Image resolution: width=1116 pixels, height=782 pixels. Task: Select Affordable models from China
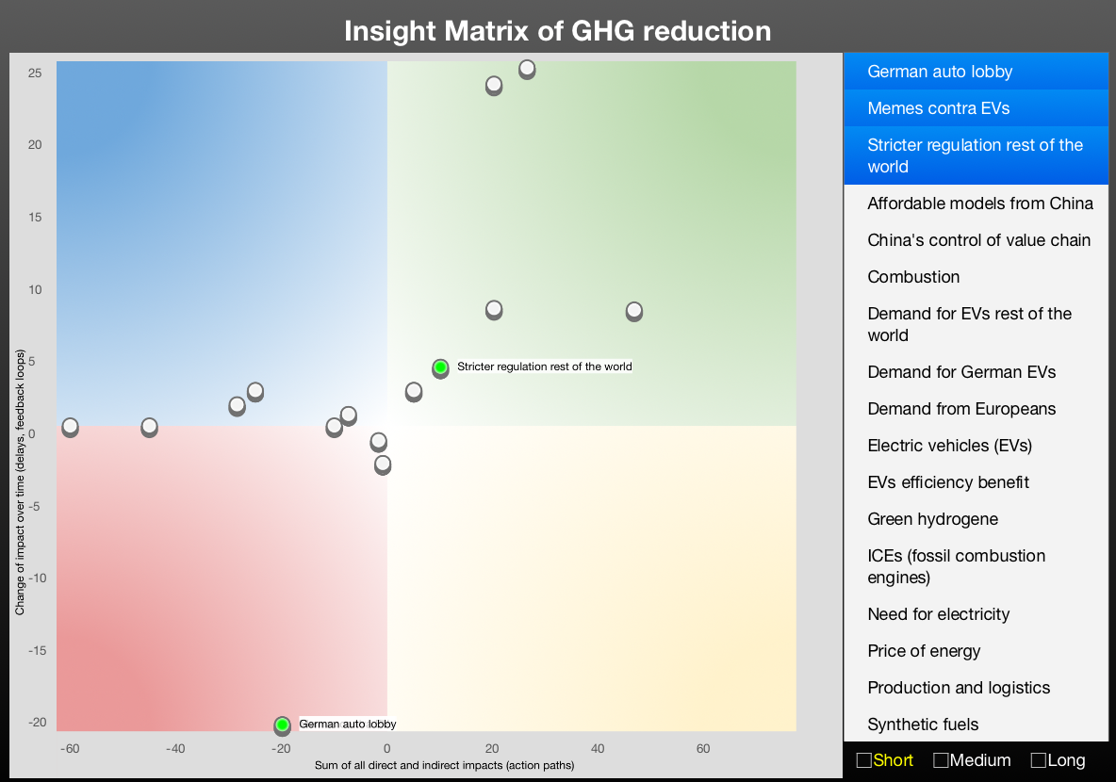coord(980,204)
